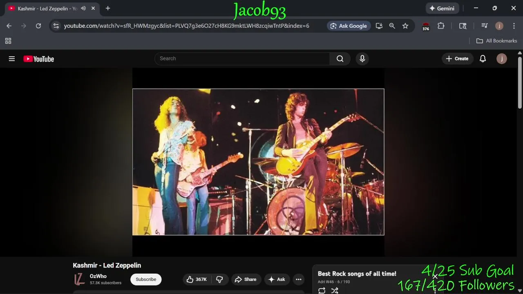Dislike this video

pyautogui.click(x=220, y=279)
